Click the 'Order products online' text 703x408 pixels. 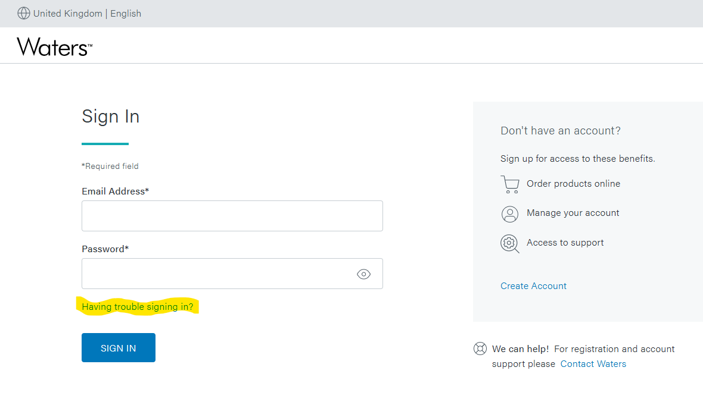[573, 184]
